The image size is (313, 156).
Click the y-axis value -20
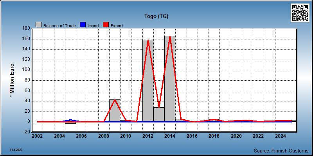click(27, 132)
